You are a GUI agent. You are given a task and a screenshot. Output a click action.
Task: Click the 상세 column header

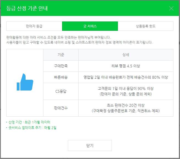click(x=126, y=55)
